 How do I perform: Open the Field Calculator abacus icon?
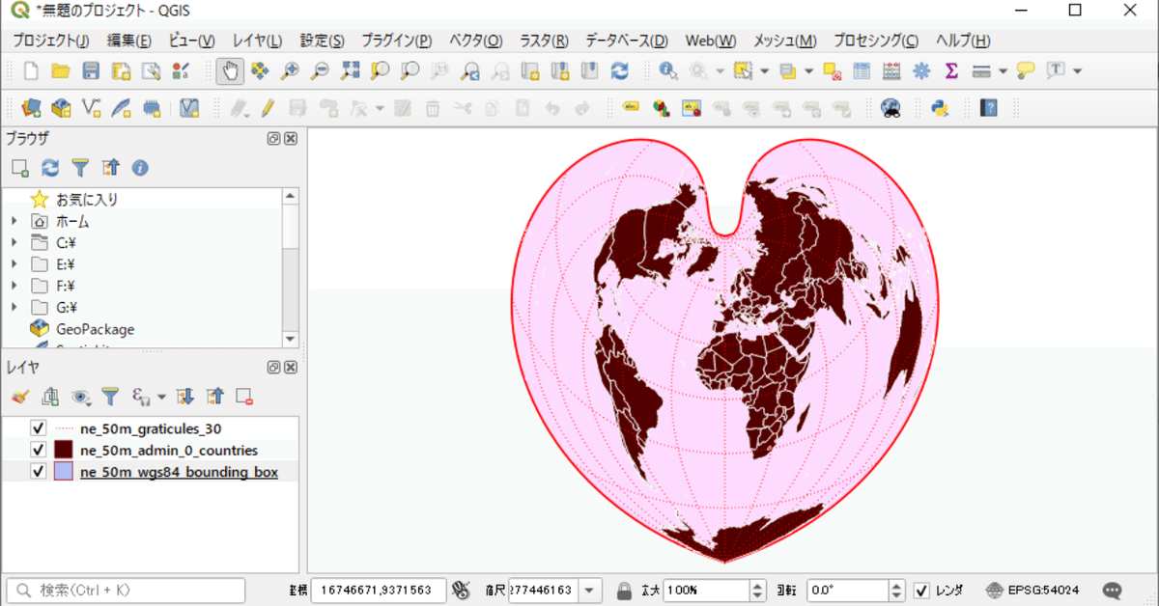[x=891, y=71]
